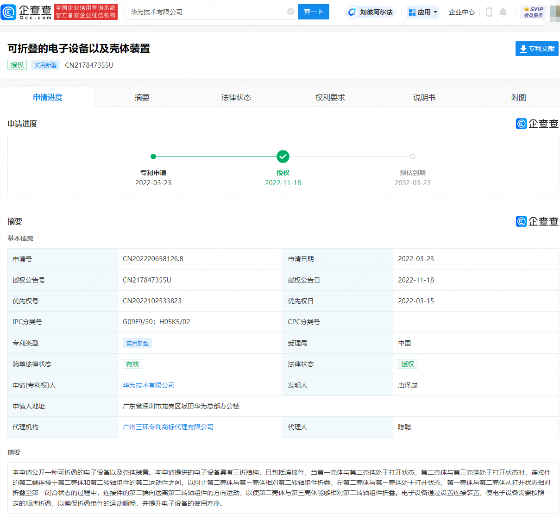The width and height of the screenshot is (560, 514).
Task: Switch to the 说明书 tab
Action: coord(424,97)
